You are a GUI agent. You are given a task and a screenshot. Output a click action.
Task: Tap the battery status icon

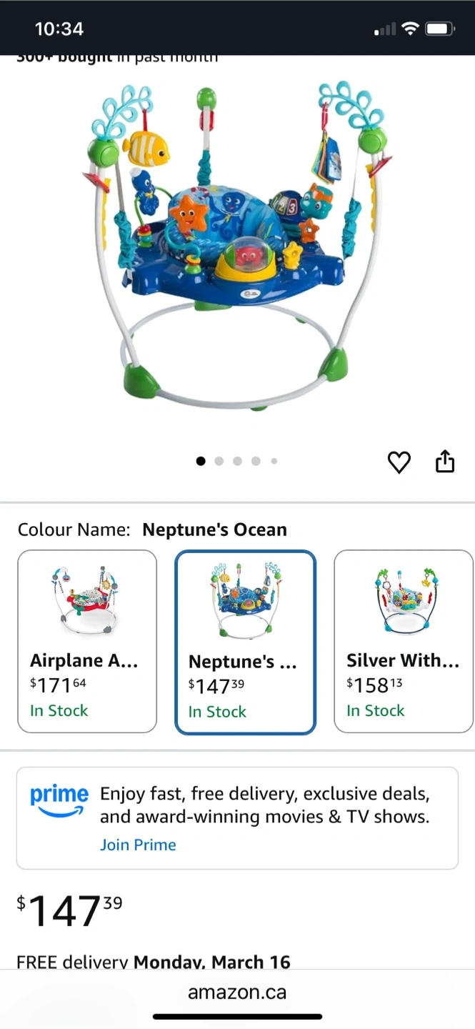[440, 29]
